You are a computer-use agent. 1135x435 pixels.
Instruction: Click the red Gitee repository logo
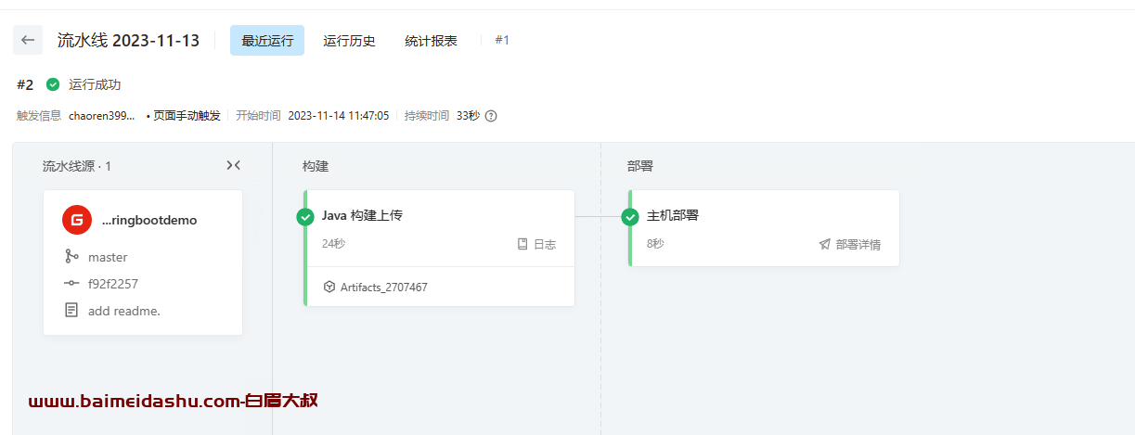coord(77,220)
